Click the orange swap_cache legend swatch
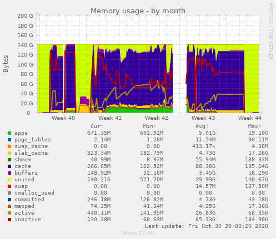The height and width of the screenshot is (239, 276). (x=9, y=146)
